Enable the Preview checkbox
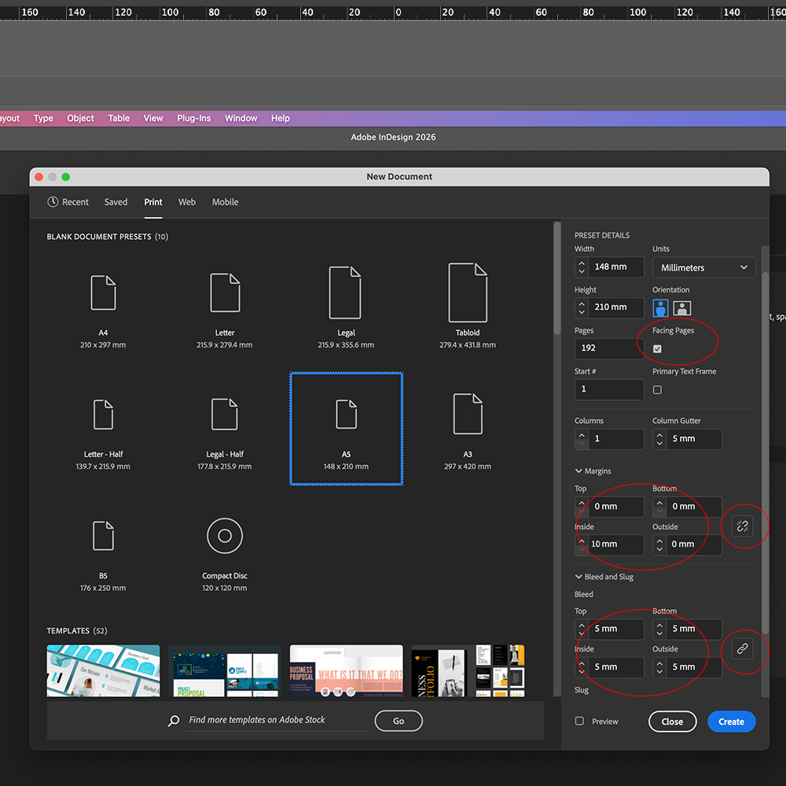Viewport: 786px width, 786px height. coord(579,721)
